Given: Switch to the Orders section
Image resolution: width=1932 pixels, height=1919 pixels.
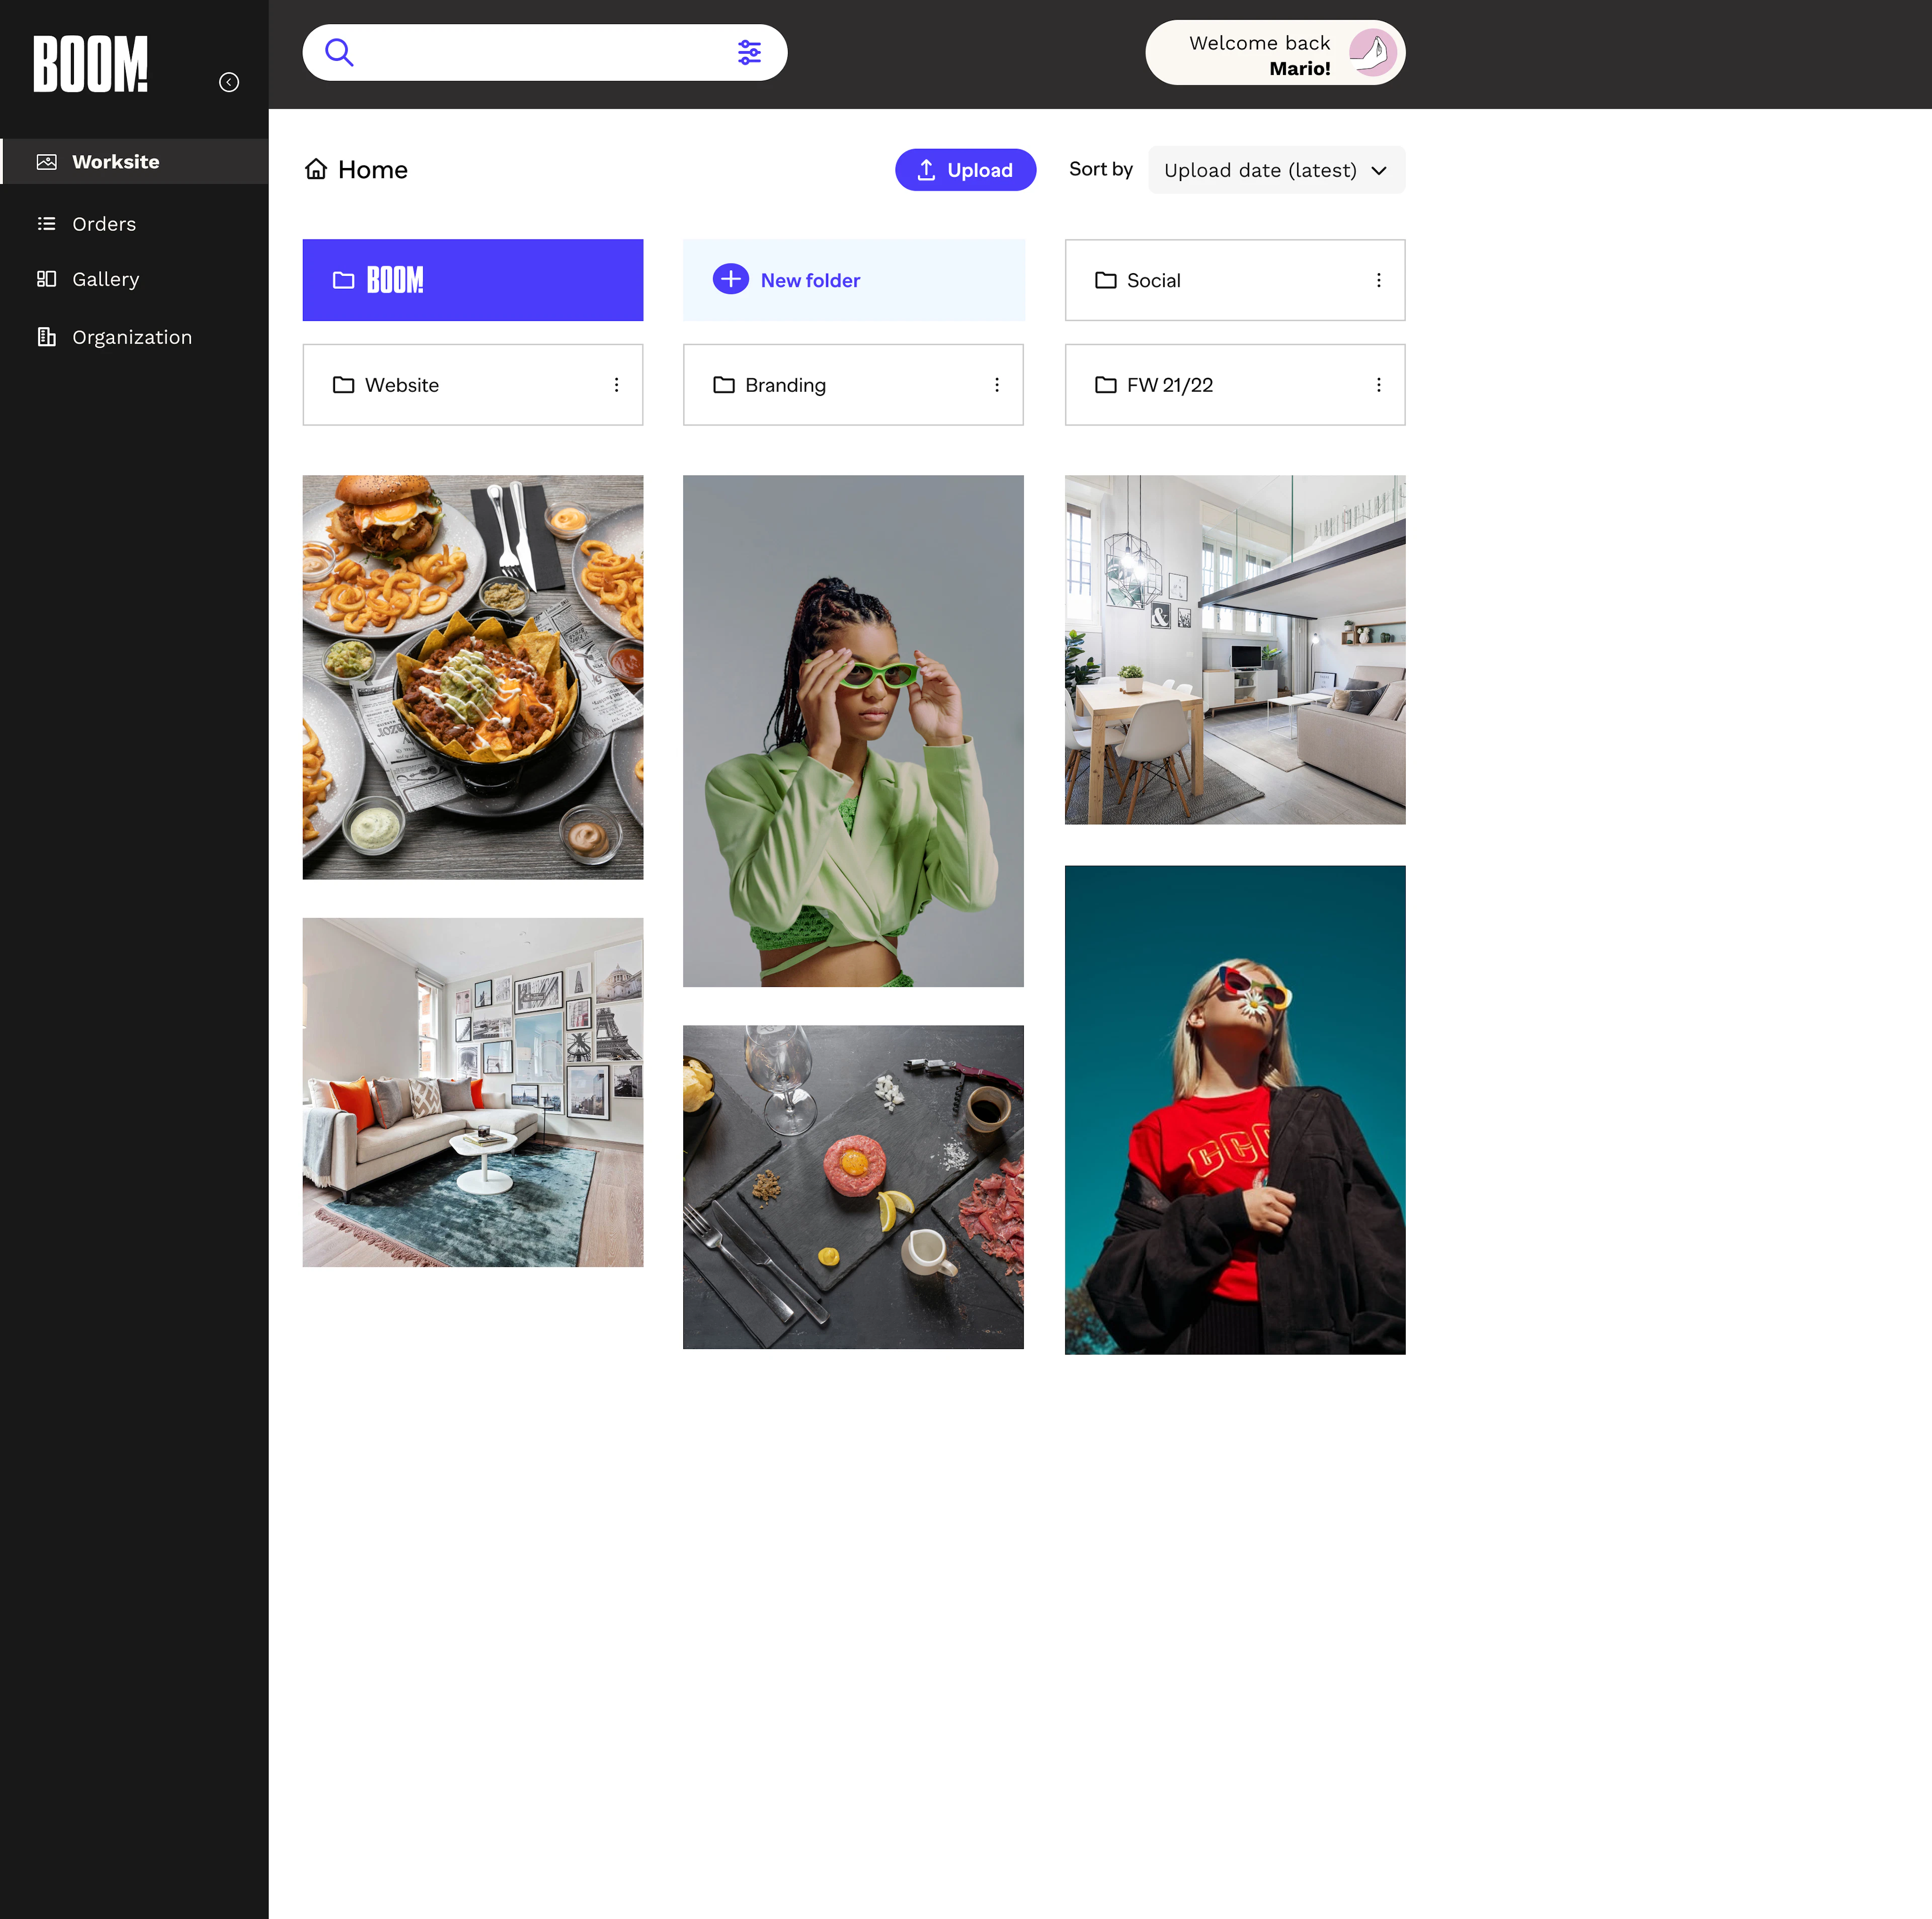Looking at the screenshot, I should [104, 224].
